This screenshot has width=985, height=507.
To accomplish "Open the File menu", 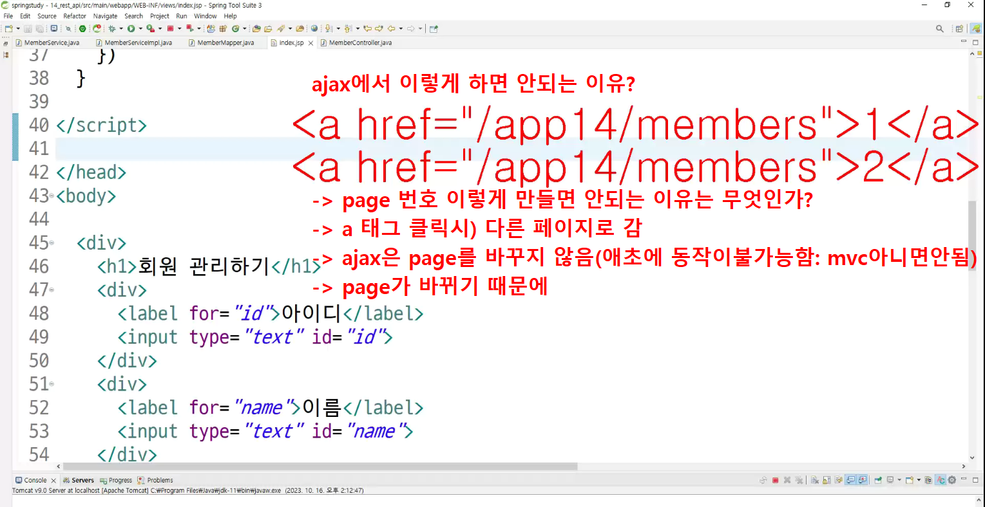I will tap(8, 16).
